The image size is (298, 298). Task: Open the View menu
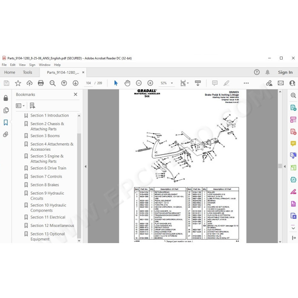pos(22,65)
